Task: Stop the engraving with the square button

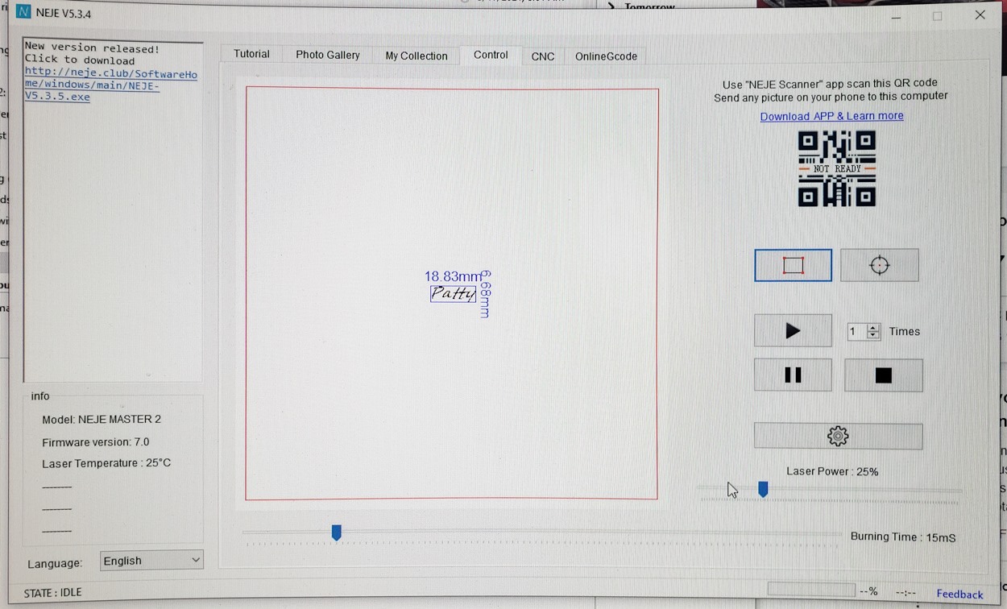Action: tap(883, 375)
